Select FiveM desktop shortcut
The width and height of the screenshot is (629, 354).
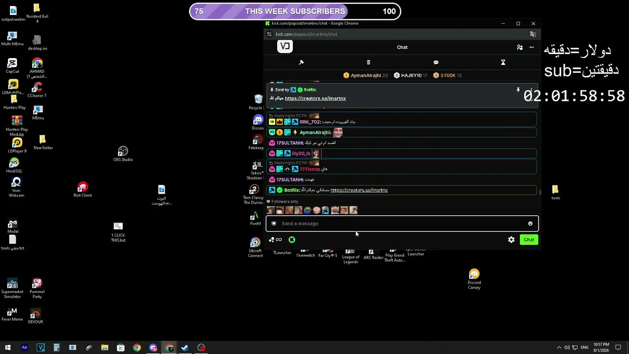[255, 218]
